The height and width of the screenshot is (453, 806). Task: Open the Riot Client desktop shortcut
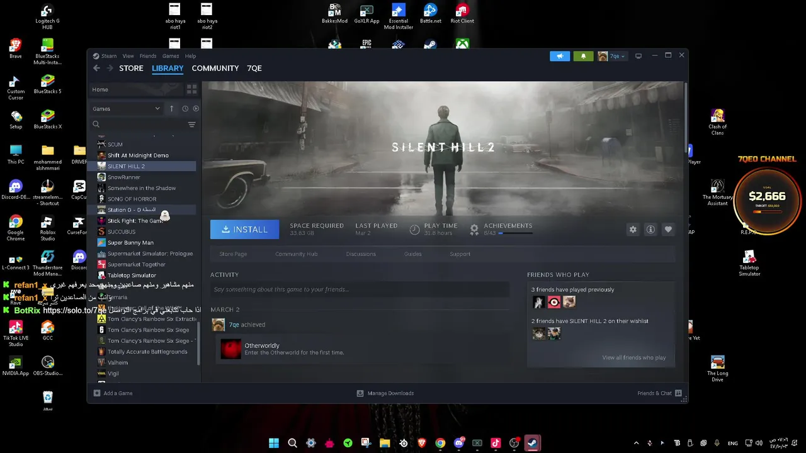click(462, 14)
